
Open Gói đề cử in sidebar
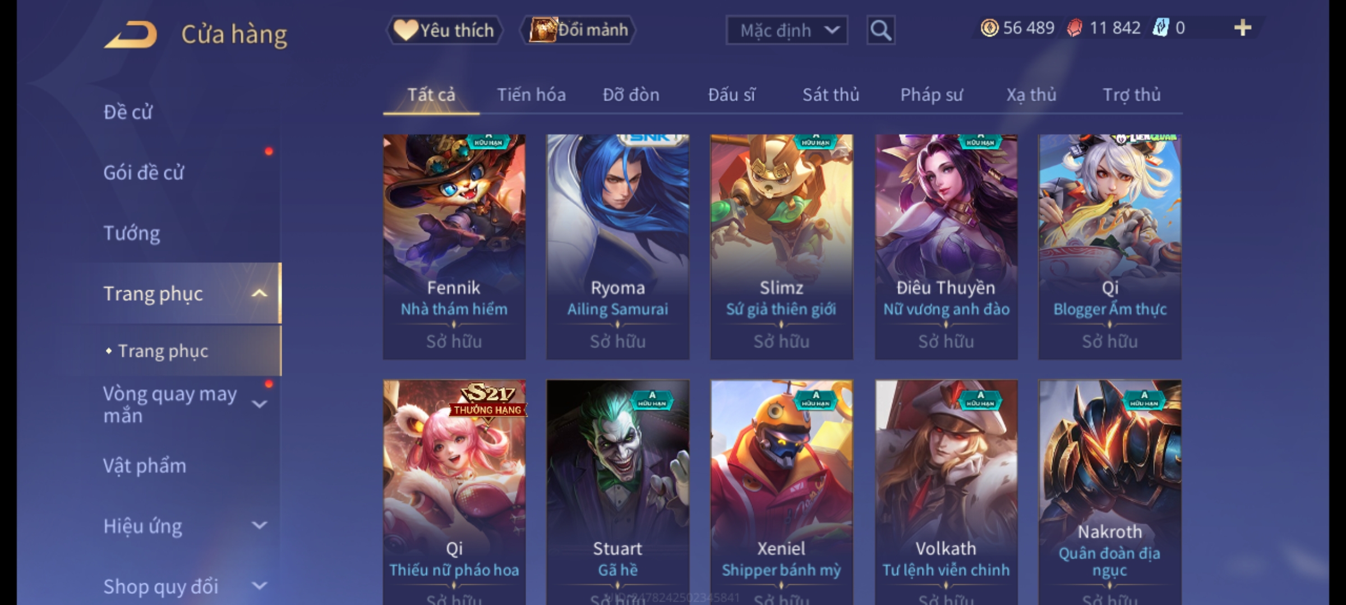coord(144,173)
